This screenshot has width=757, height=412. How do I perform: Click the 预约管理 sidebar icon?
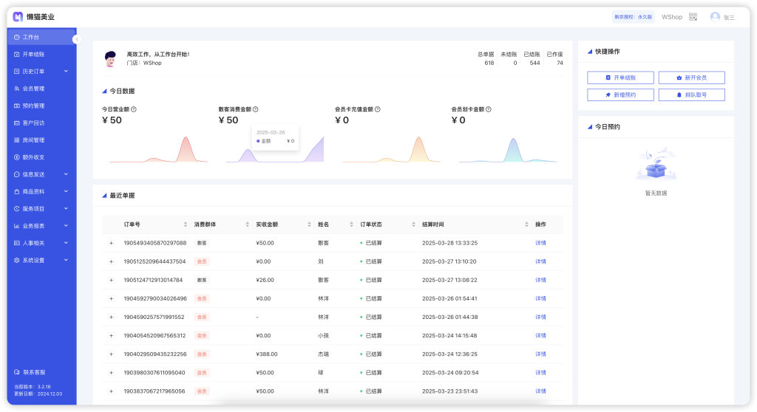tap(17, 106)
